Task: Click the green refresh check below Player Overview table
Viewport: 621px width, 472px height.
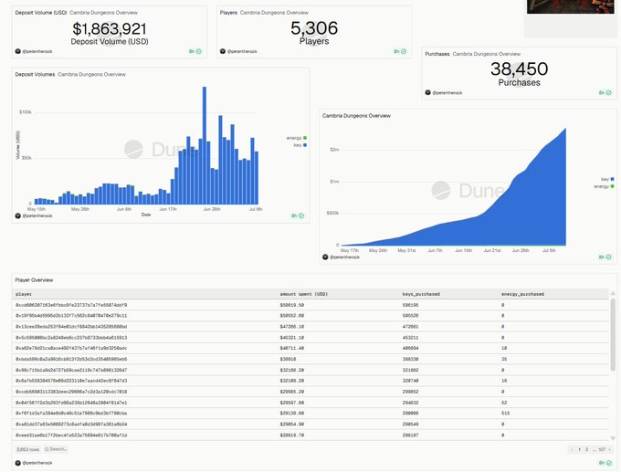Action: [x=609, y=463]
